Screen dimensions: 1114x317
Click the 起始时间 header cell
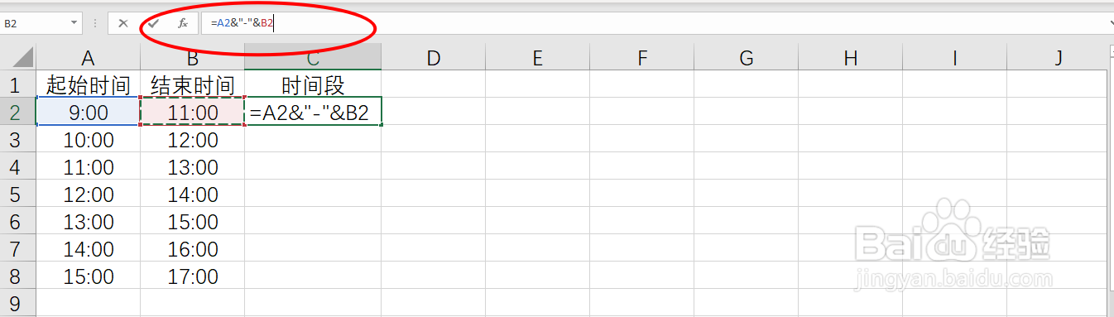click(88, 84)
